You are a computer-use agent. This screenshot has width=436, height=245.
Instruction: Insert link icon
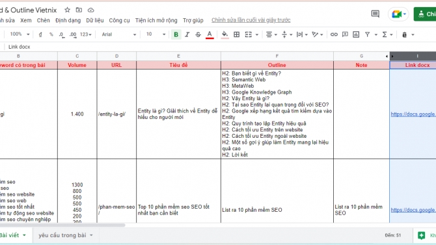(334, 34)
